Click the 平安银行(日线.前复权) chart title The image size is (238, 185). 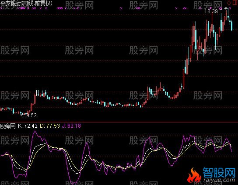coord(26,3)
